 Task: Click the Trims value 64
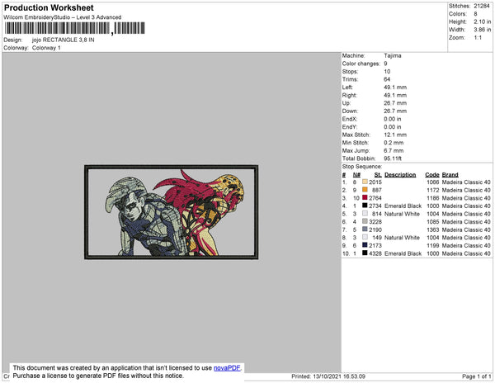(x=387, y=79)
